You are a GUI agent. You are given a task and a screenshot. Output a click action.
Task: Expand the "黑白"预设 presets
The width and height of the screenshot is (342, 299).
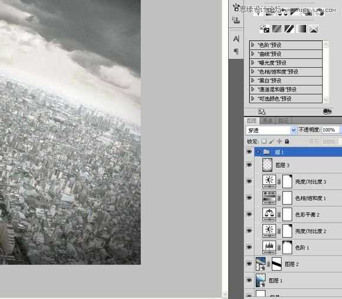253,80
